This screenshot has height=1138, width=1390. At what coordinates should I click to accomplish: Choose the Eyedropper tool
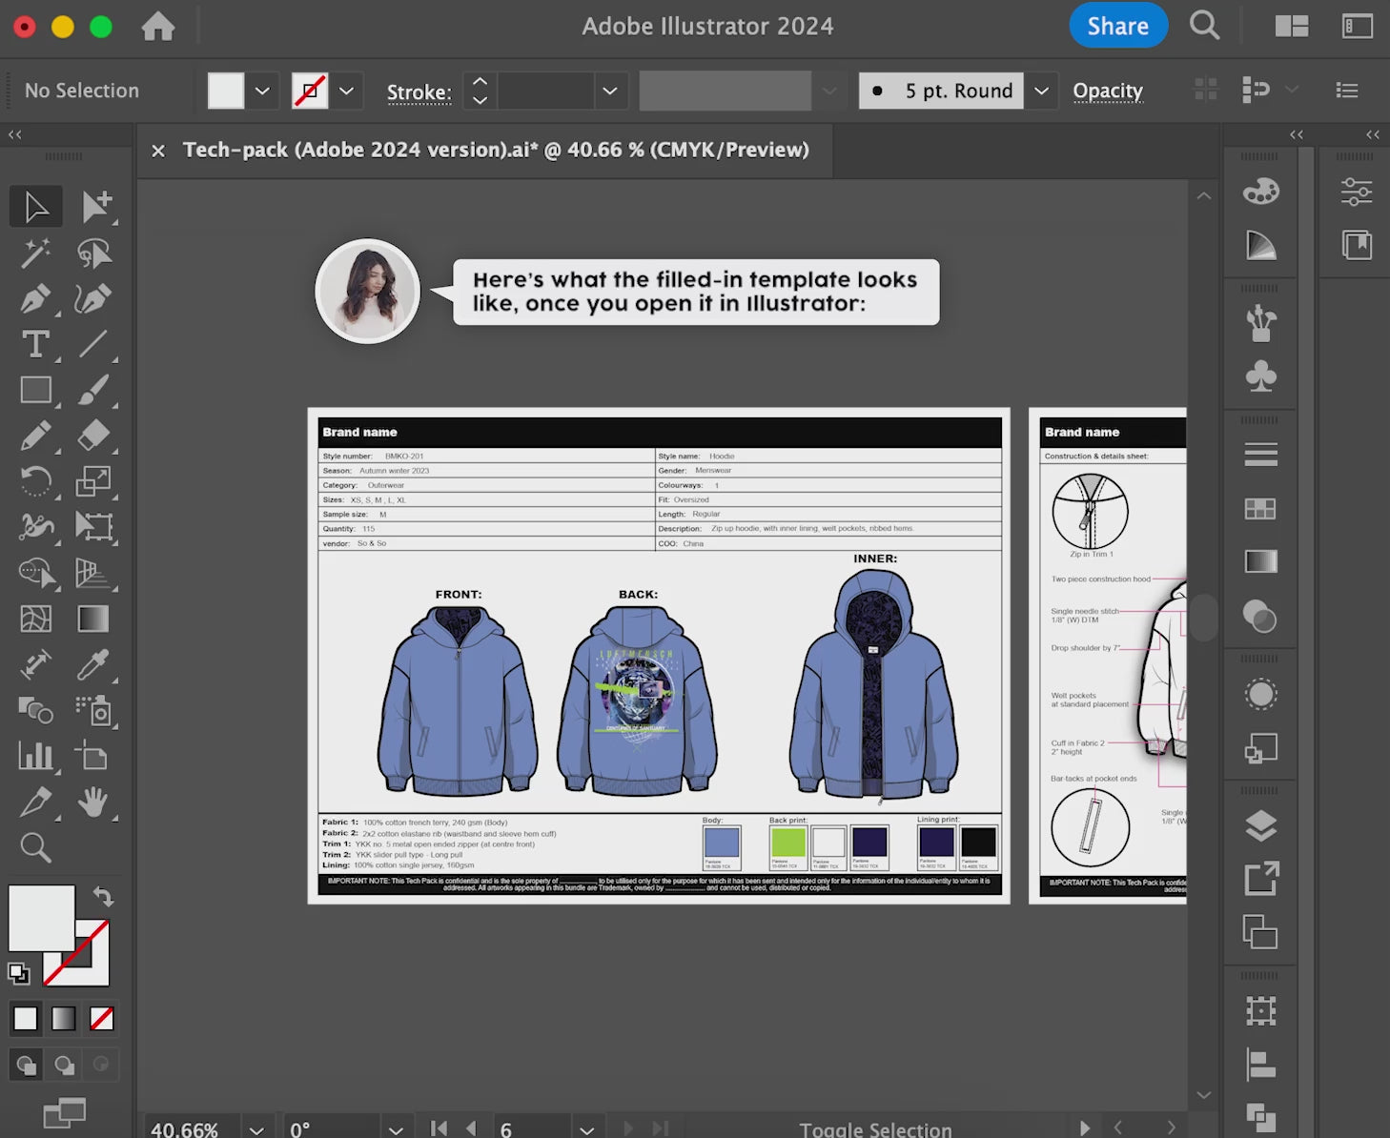tap(92, 664)
